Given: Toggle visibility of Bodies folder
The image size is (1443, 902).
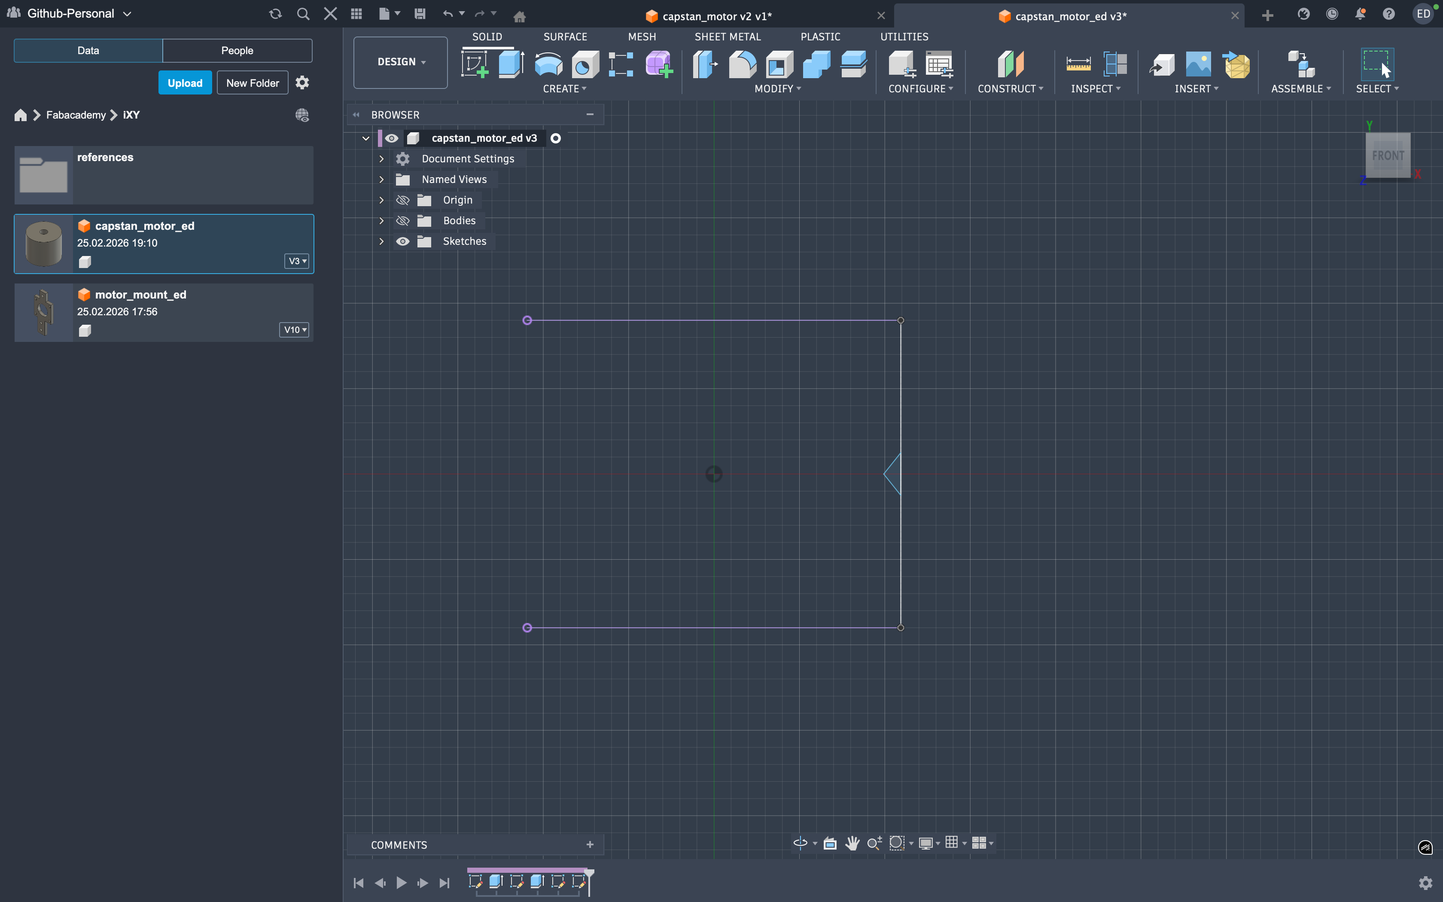Looking at the screenshot, I should click(402, 221).
